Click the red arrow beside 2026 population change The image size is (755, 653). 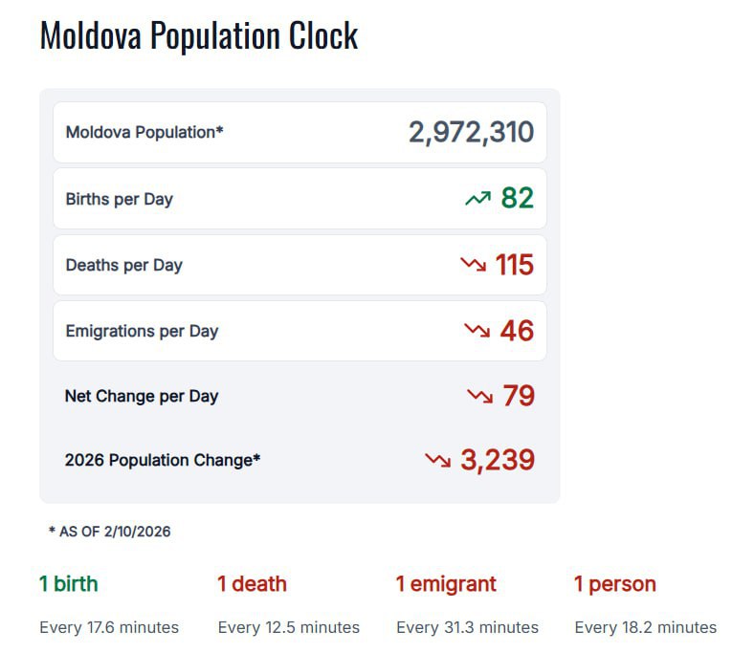pos(437,460)
